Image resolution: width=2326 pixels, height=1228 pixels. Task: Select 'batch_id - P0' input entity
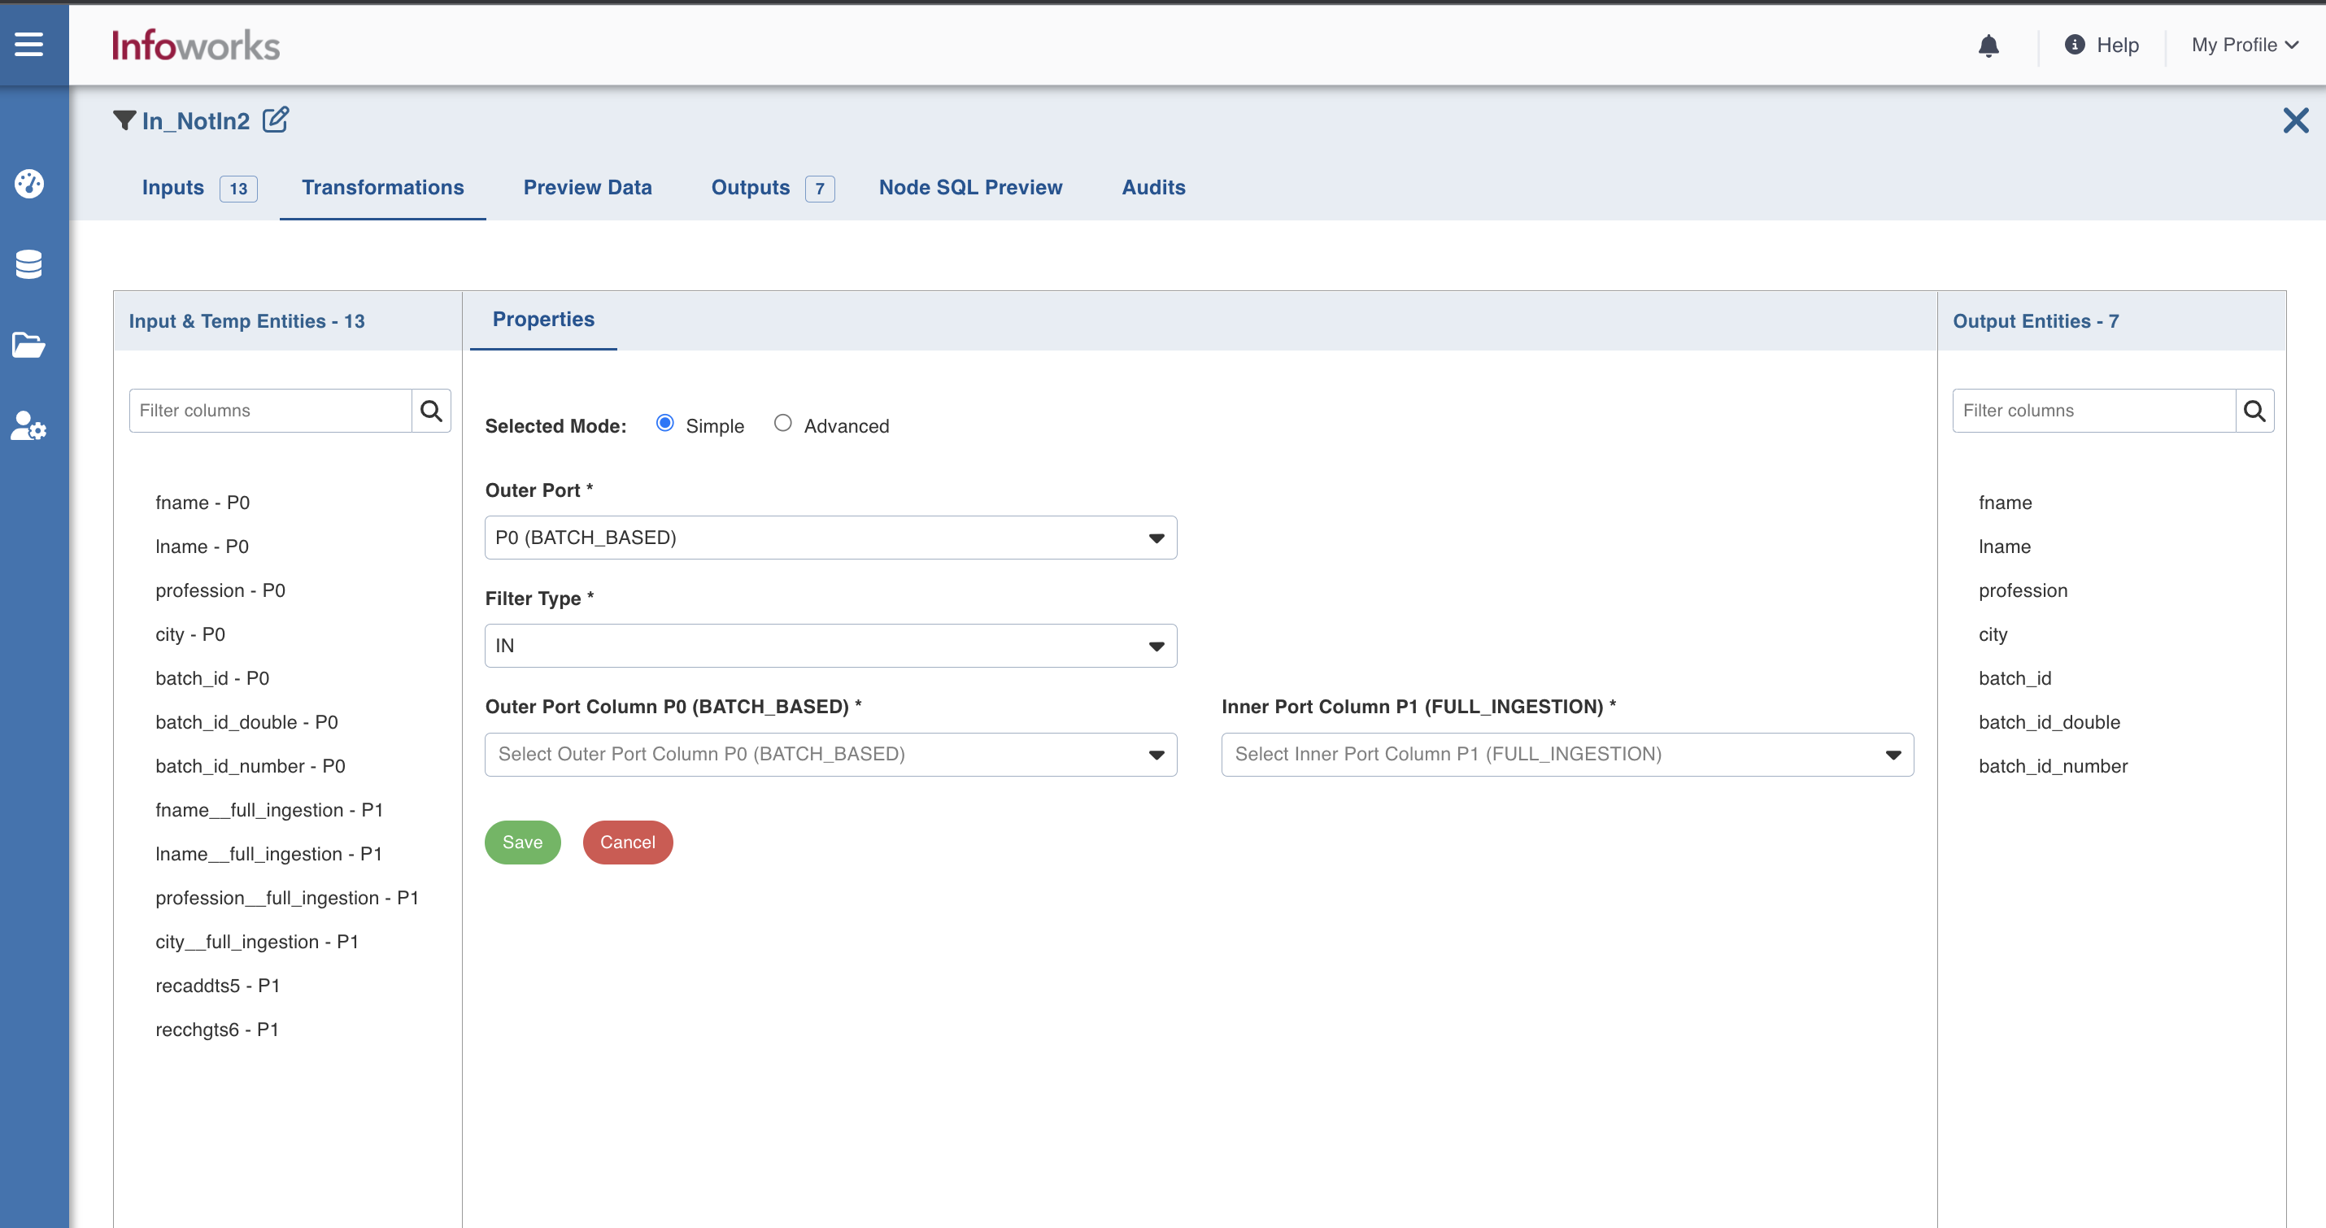(212, 679)
